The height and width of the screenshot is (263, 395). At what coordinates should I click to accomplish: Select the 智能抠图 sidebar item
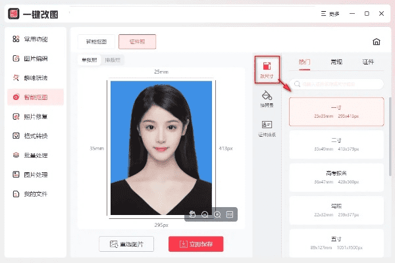point(36,97)
